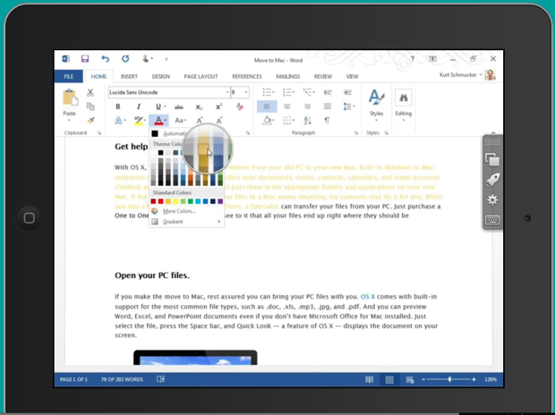The image size is (555, 415).
Task: Click PAGE 1 OF 1 indicator
Action: point(73,379)
